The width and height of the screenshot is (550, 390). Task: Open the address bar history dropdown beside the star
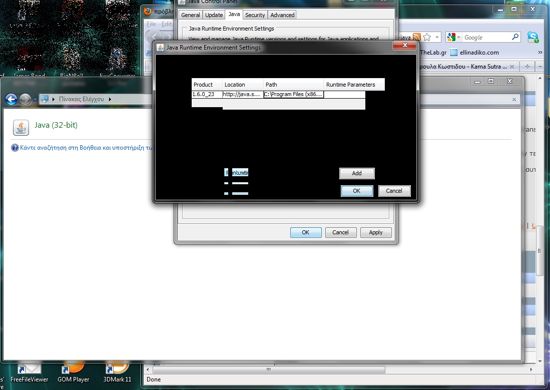pos(437,37)
